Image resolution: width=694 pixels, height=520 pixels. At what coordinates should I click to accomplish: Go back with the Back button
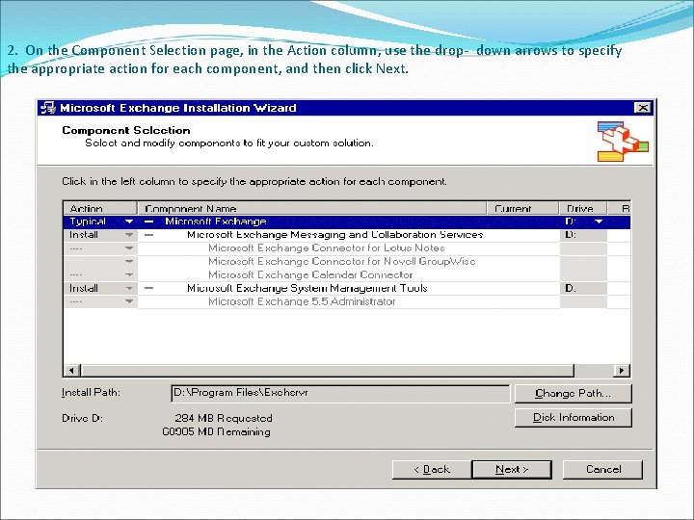(432, 469)
